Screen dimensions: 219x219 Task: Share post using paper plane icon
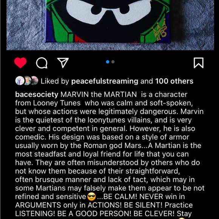(x=63, y=63)
